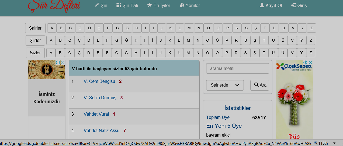This screenshot has width=343, height=146.
Task: Select letter Z in Sizler row
Action: (311, 53)
